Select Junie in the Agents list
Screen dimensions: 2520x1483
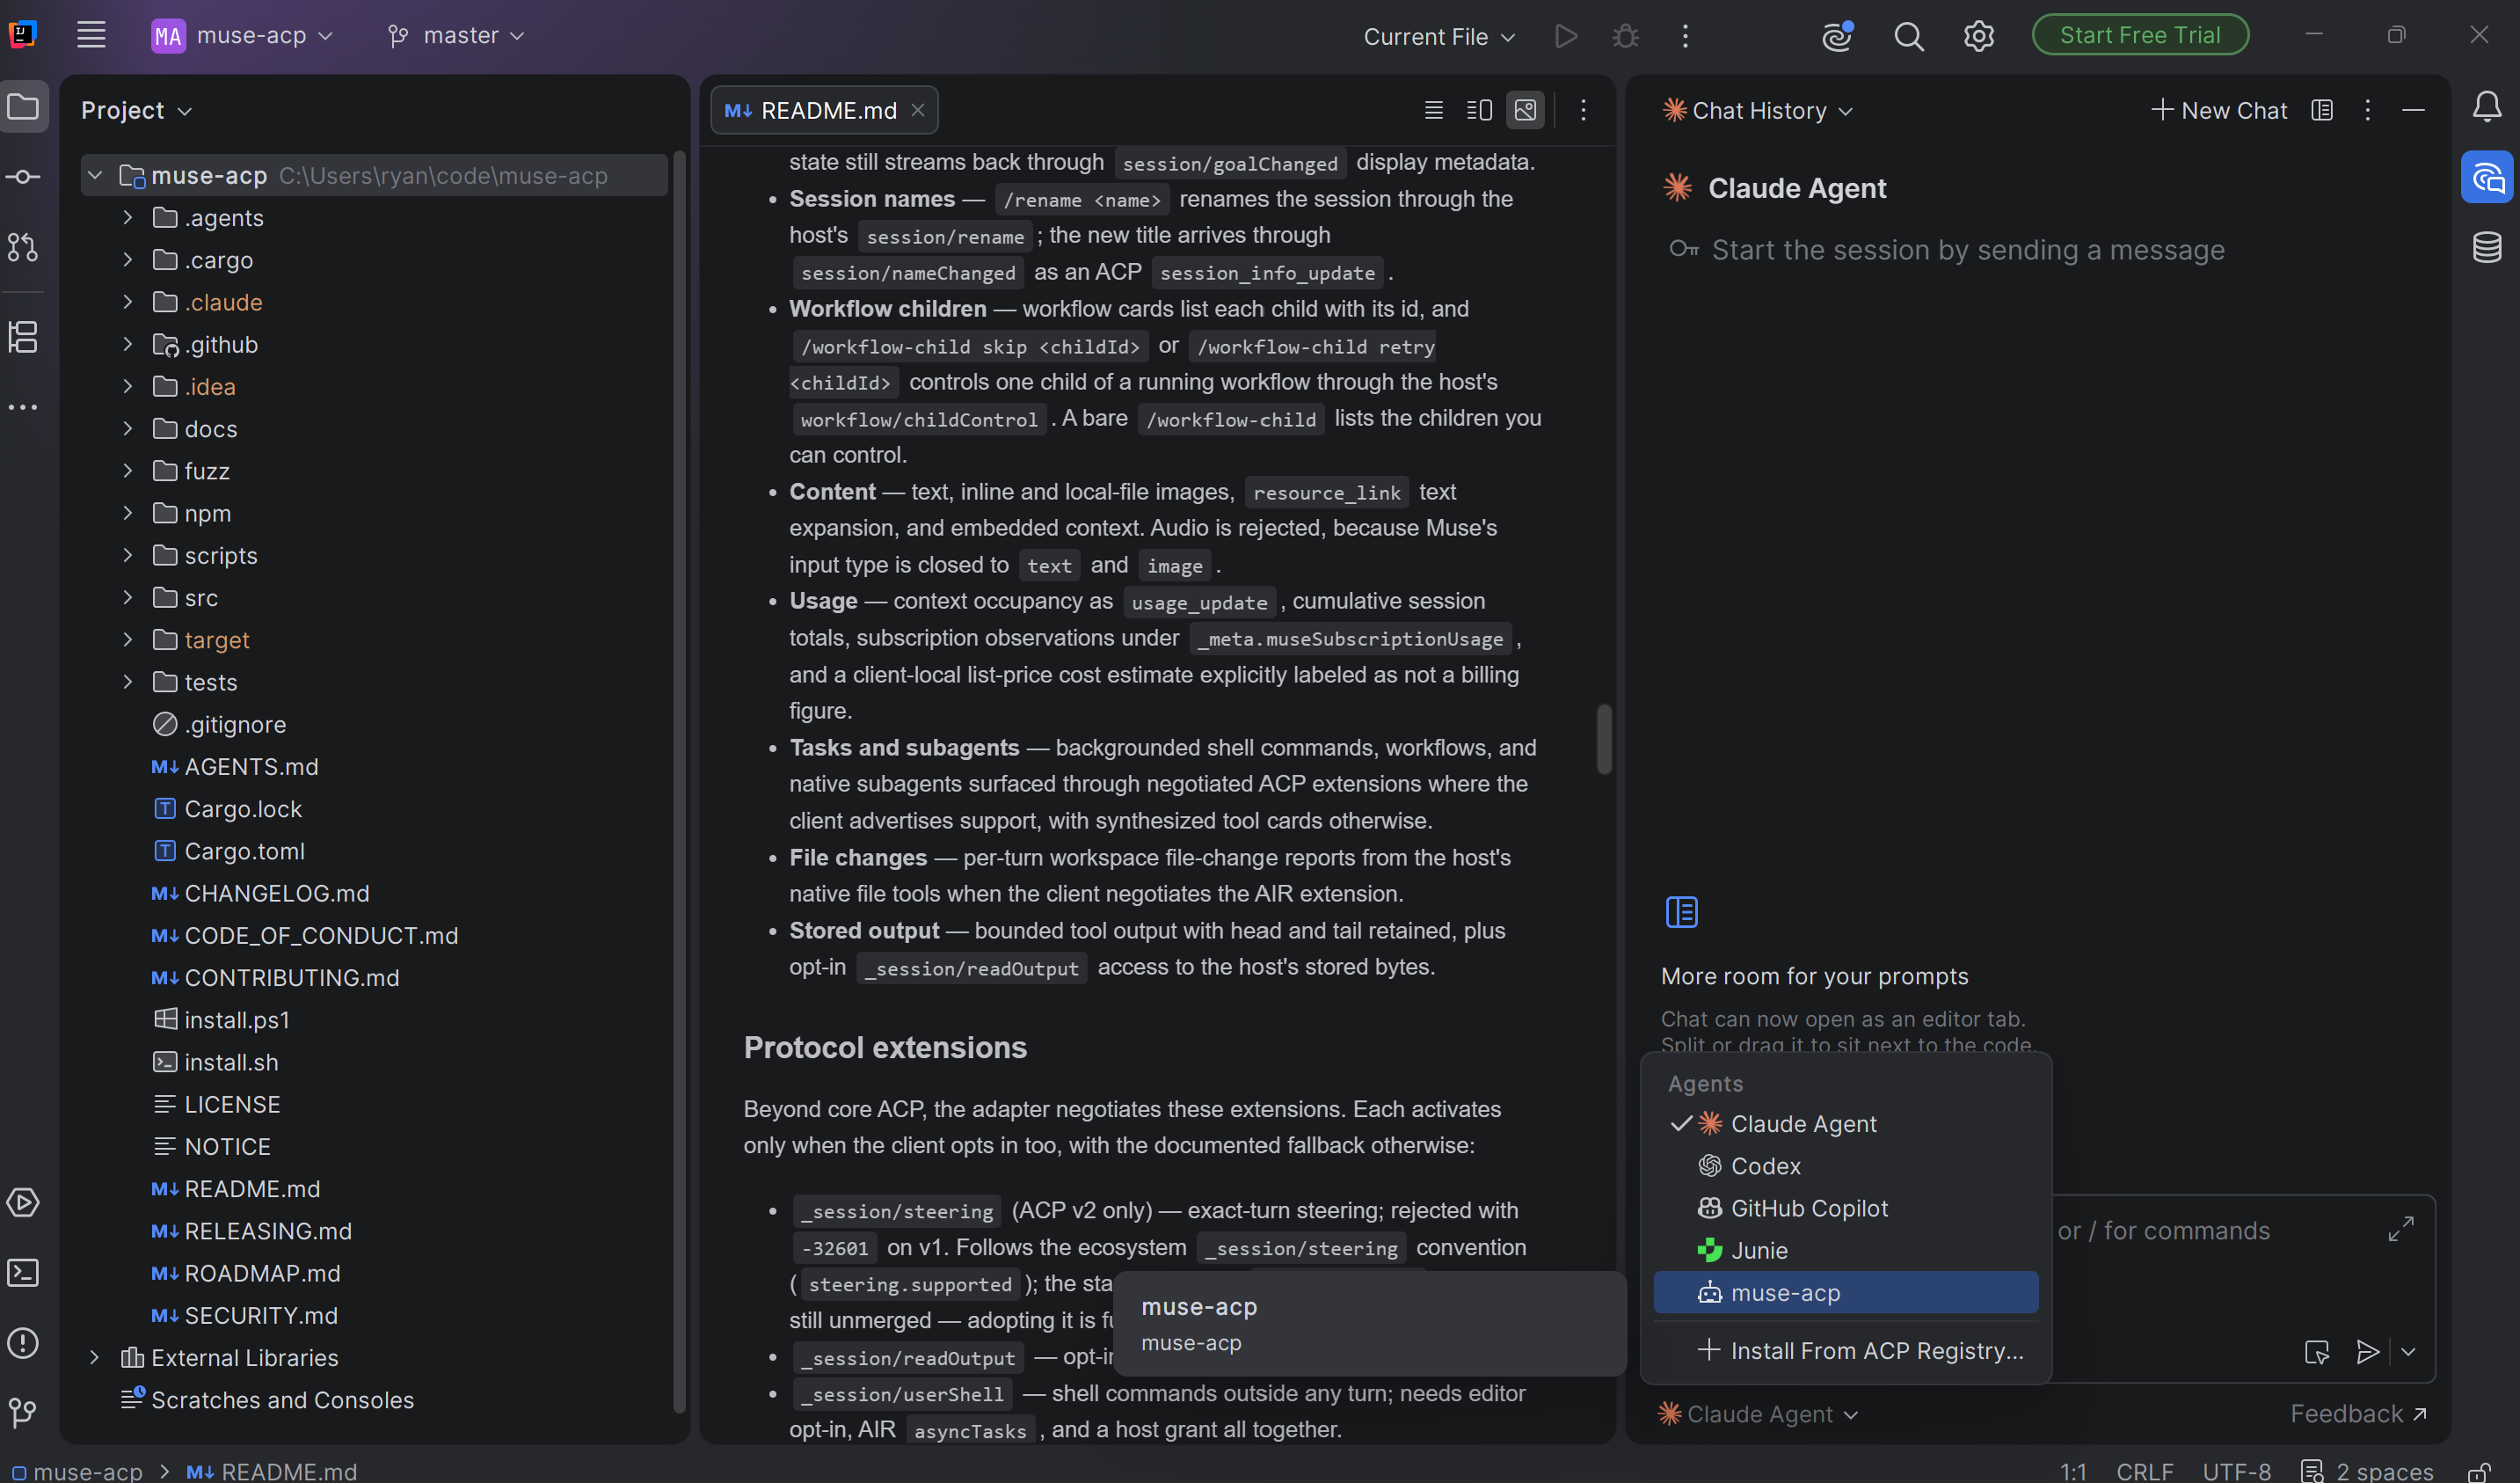click(x=1846, y=1250)
